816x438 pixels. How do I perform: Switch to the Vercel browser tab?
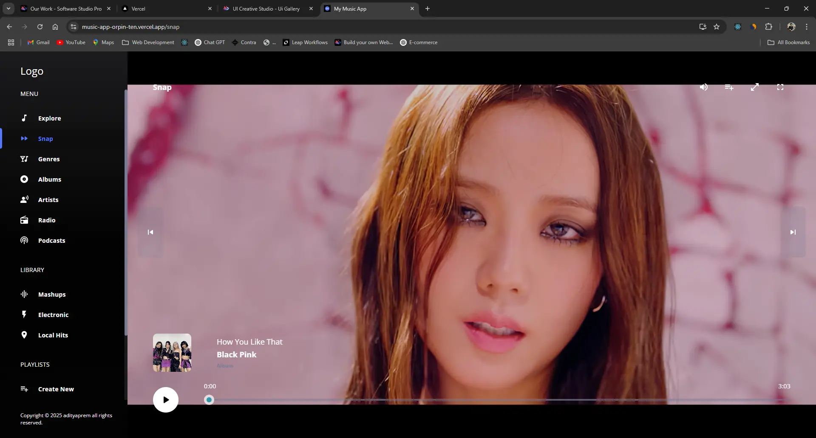click(167, 8)
